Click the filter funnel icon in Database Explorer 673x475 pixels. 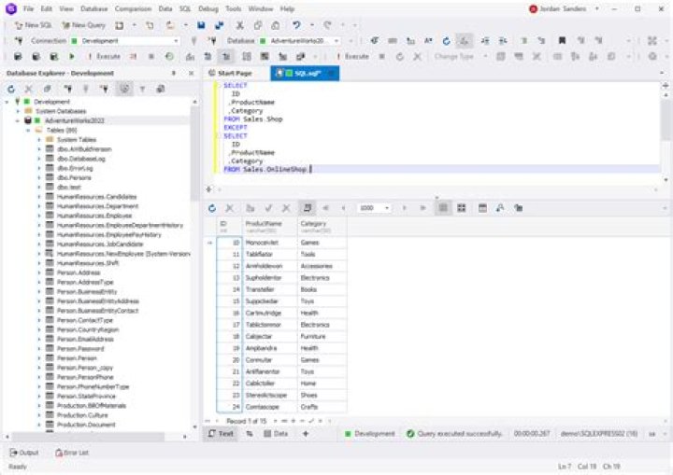pyautogui.click(x=142, y=89)
